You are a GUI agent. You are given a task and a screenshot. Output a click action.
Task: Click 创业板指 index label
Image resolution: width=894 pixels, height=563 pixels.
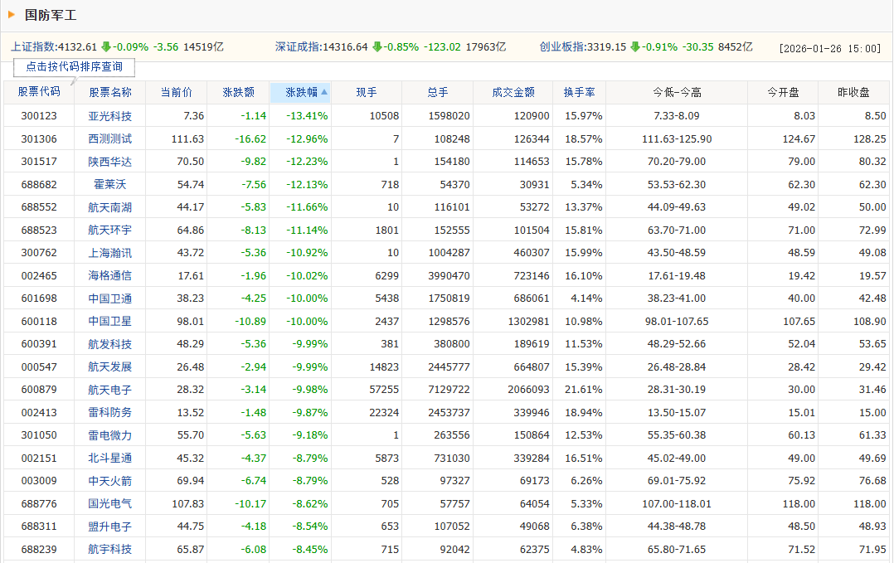(x=561, y=46)
